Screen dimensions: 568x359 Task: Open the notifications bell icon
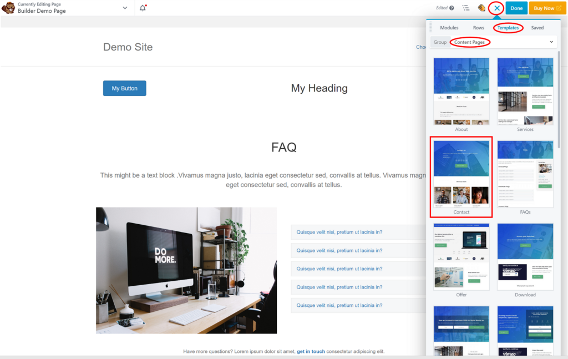tap(143, 8)
